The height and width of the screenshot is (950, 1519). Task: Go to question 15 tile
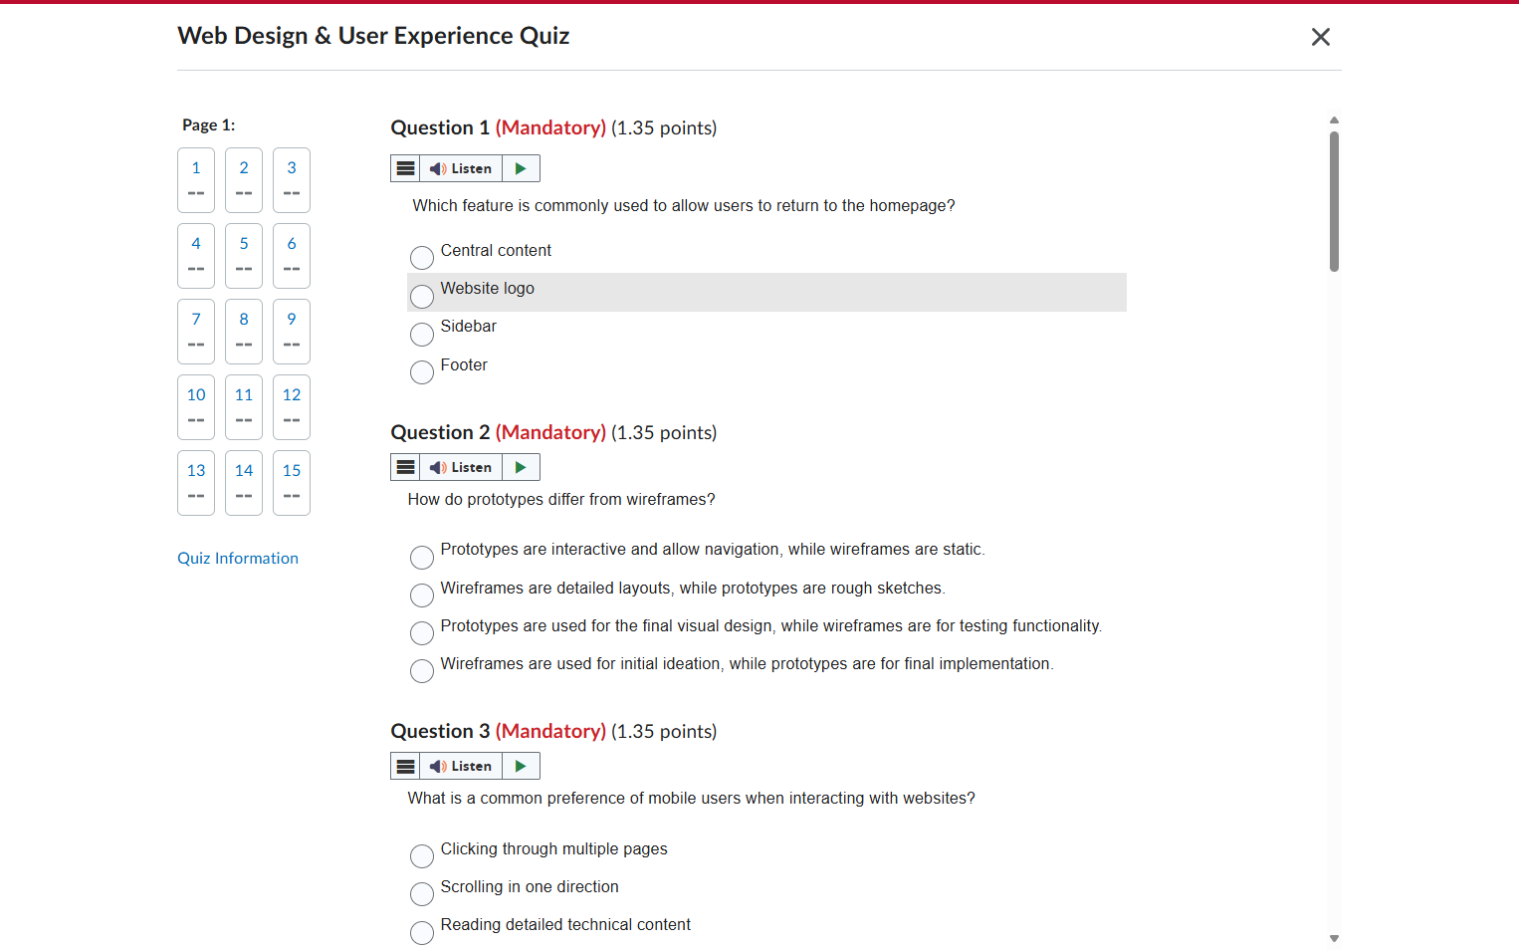coord(292,482)
